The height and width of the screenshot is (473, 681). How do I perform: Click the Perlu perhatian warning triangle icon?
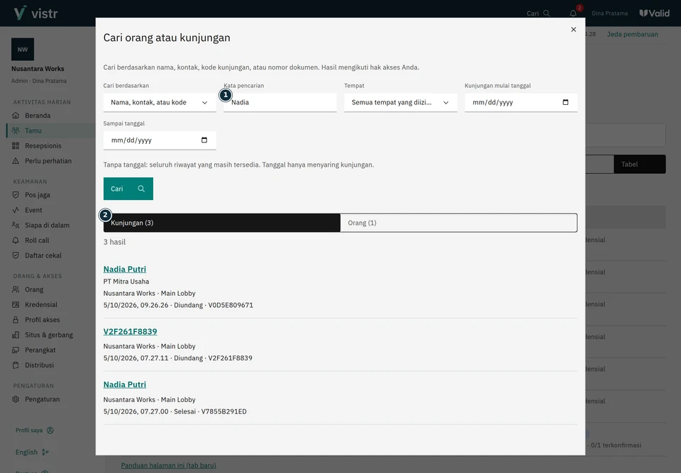(x=16, y=161)
